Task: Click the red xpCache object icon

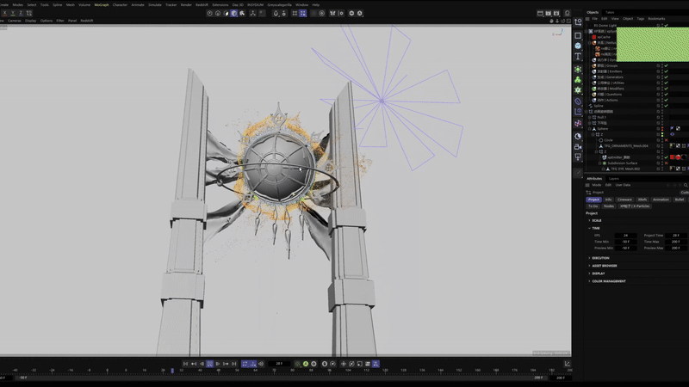Action: tap(594, 37)
